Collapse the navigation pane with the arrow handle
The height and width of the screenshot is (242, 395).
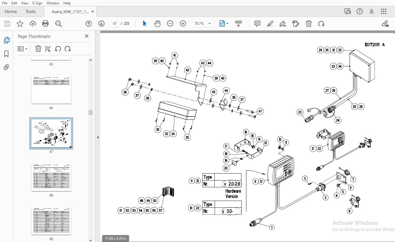(98, 137)
